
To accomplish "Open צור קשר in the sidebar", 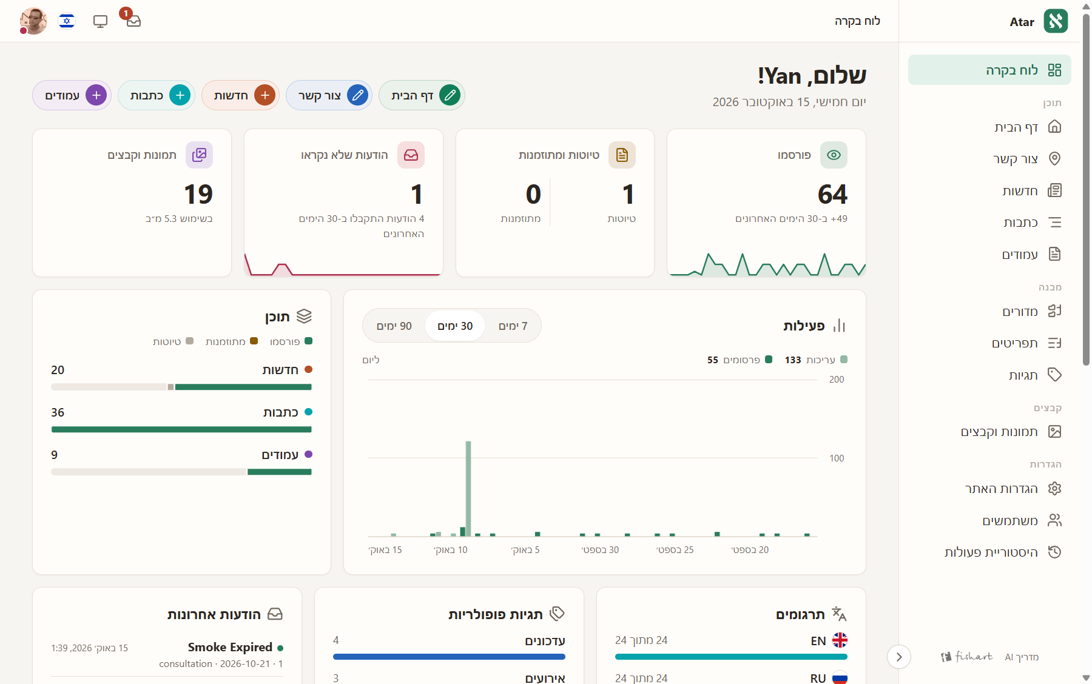I will click(989, 159).
